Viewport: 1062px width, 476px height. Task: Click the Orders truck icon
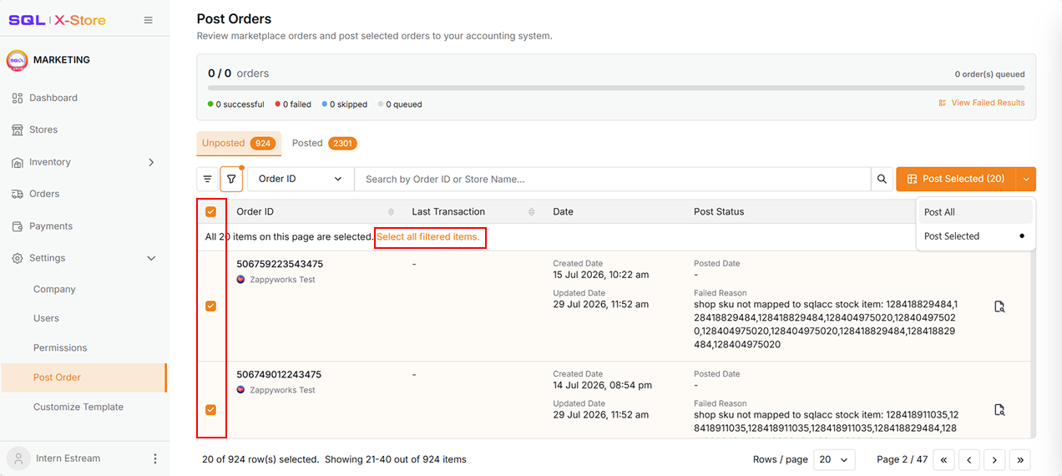pos(18,194)
